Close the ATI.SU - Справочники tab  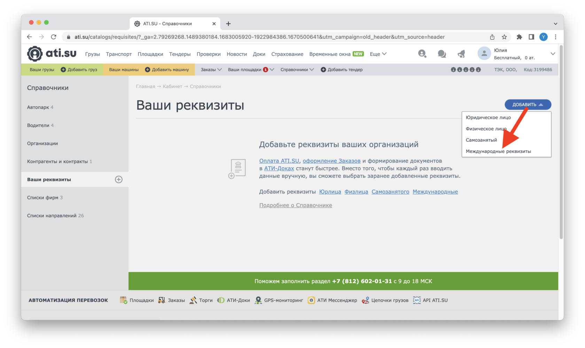[x=214, y=24]
